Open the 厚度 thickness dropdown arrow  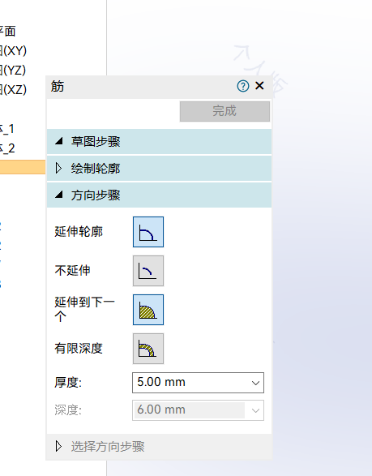click(x=255, y=383)
